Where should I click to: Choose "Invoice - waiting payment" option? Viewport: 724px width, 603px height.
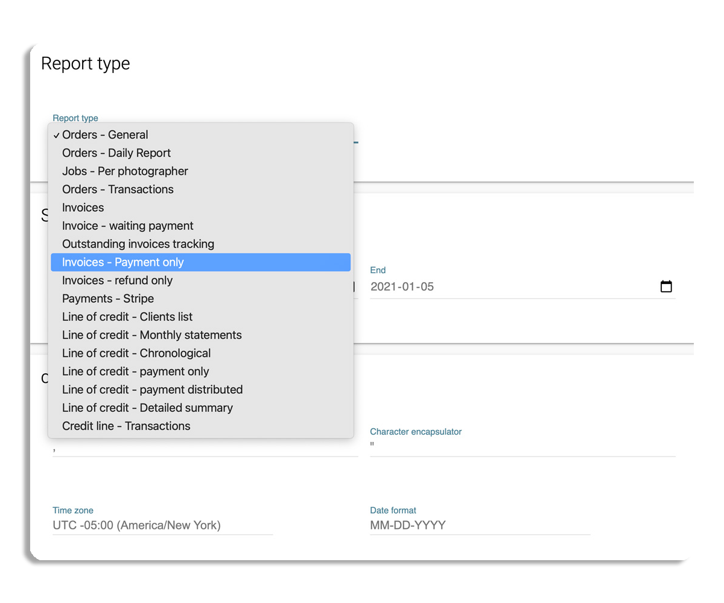(128, 226)
